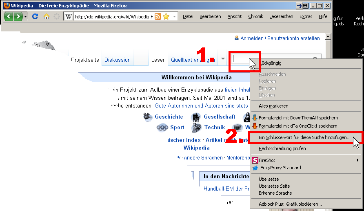Click the Geschichte portal icon
The height and width of the screenshot is (211, 364).
(x=148, y=117)
